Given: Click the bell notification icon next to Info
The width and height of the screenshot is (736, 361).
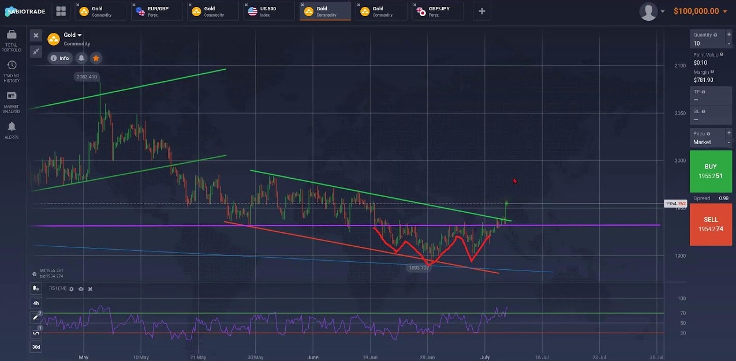Looking at the screenshot, I should [81, 58].
